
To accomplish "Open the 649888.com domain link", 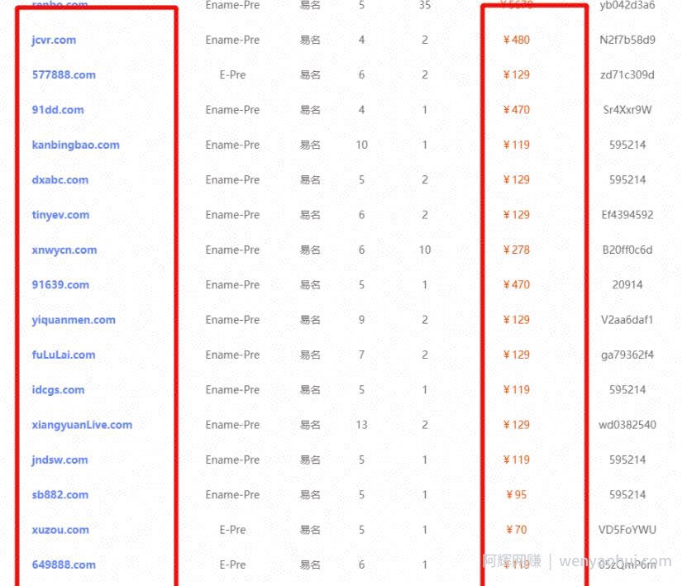I will [x=64, y=565].
